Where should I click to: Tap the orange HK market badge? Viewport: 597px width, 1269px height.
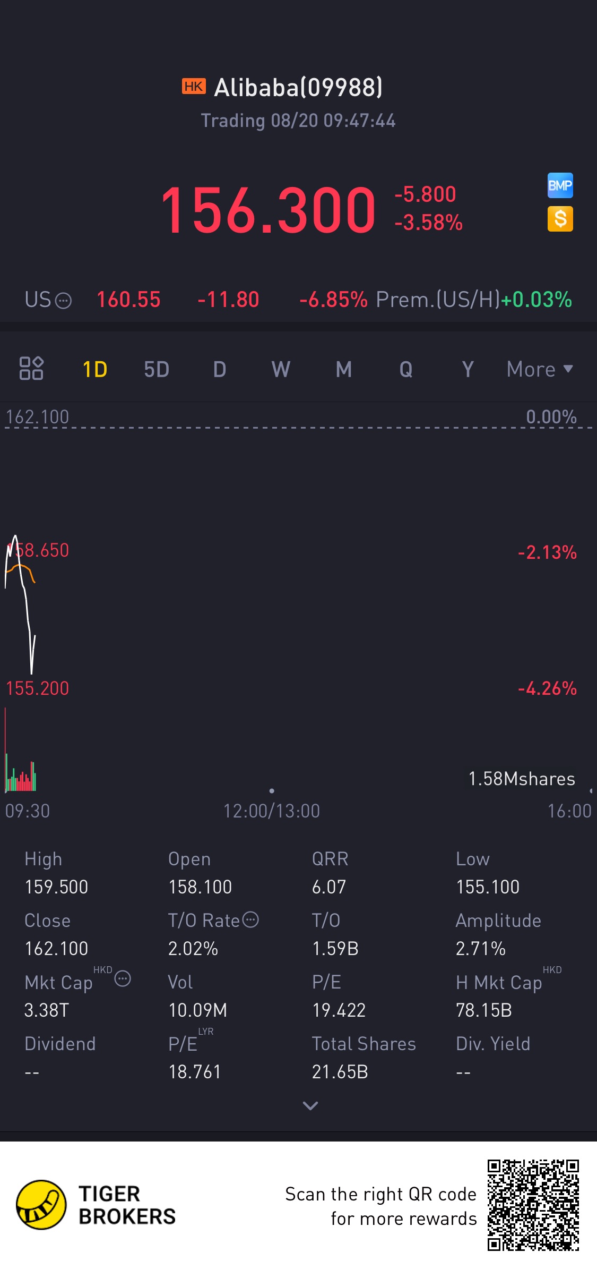(x=194, y=87)
